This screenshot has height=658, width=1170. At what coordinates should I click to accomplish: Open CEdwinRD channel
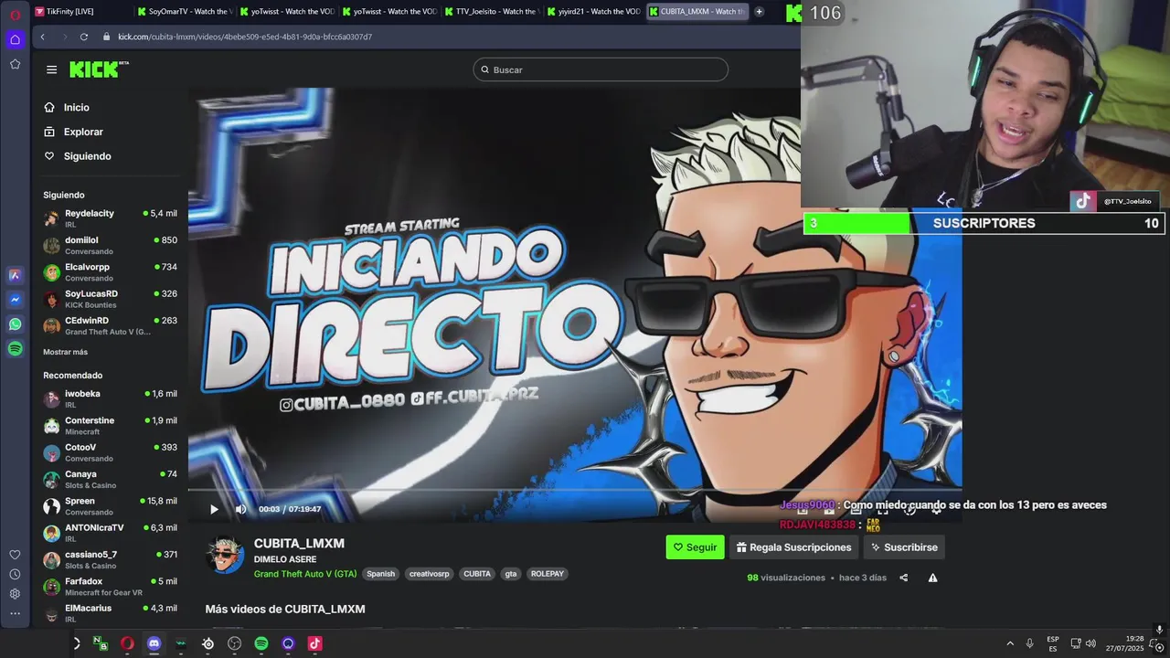[110, 325]
